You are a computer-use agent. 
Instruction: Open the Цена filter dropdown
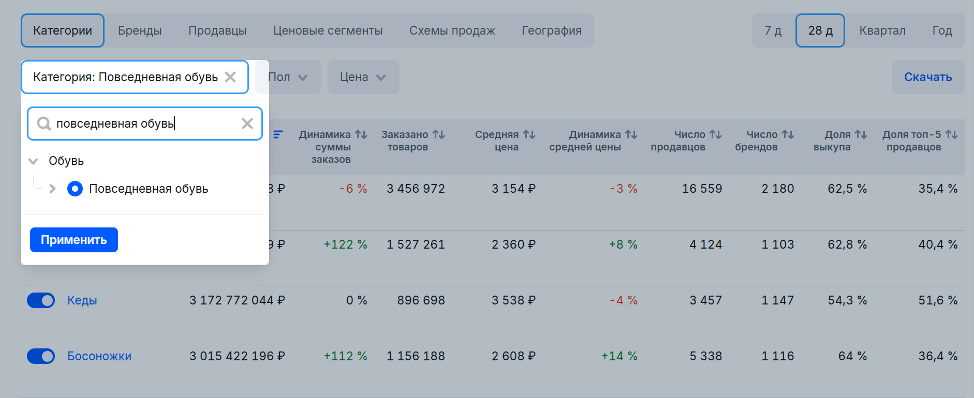pos(363,77)
